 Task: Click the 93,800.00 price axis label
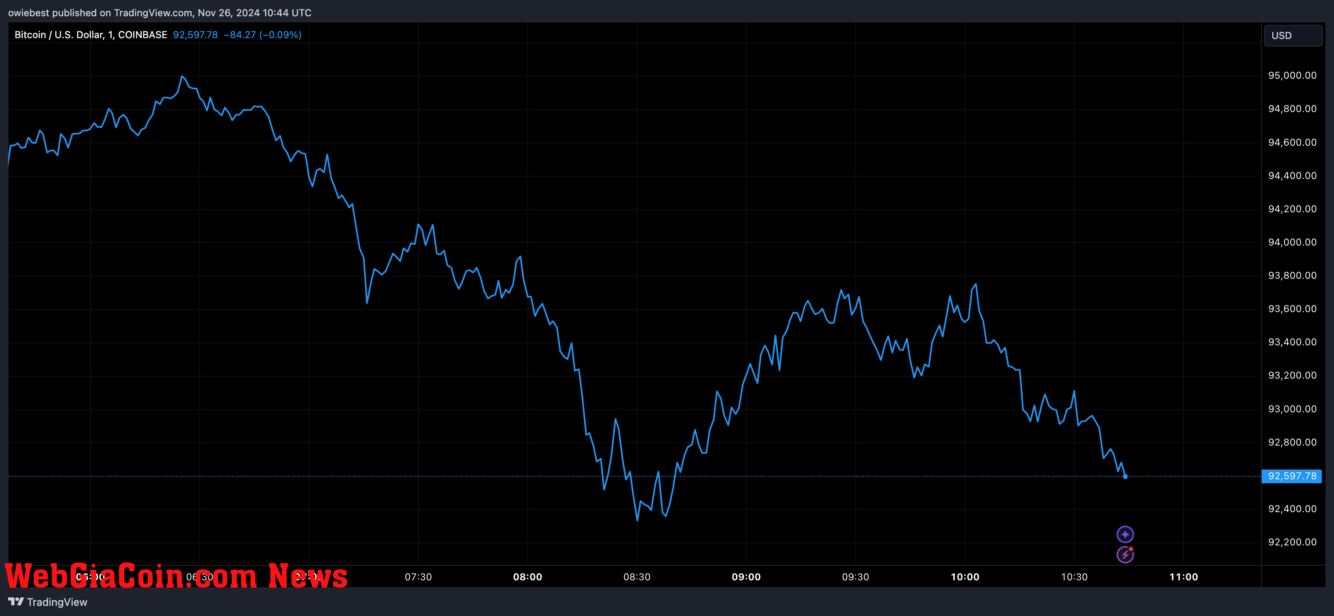coord(1292,276)
